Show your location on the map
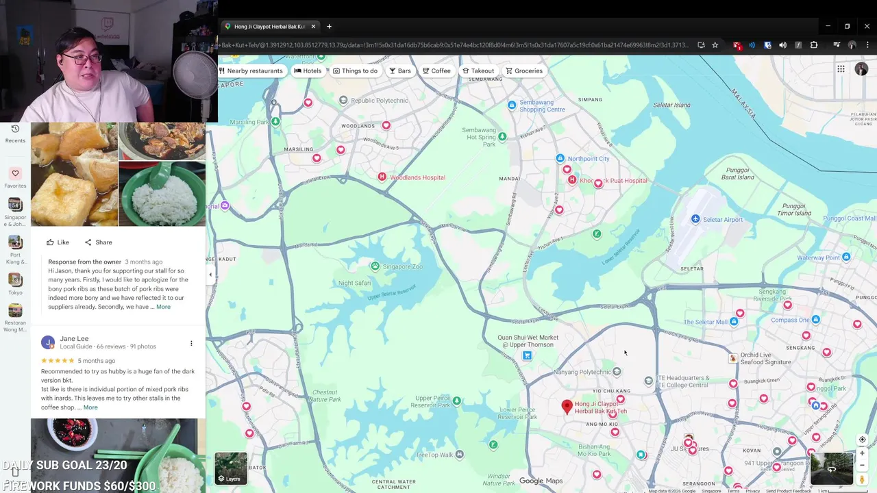 coord(862,440)
